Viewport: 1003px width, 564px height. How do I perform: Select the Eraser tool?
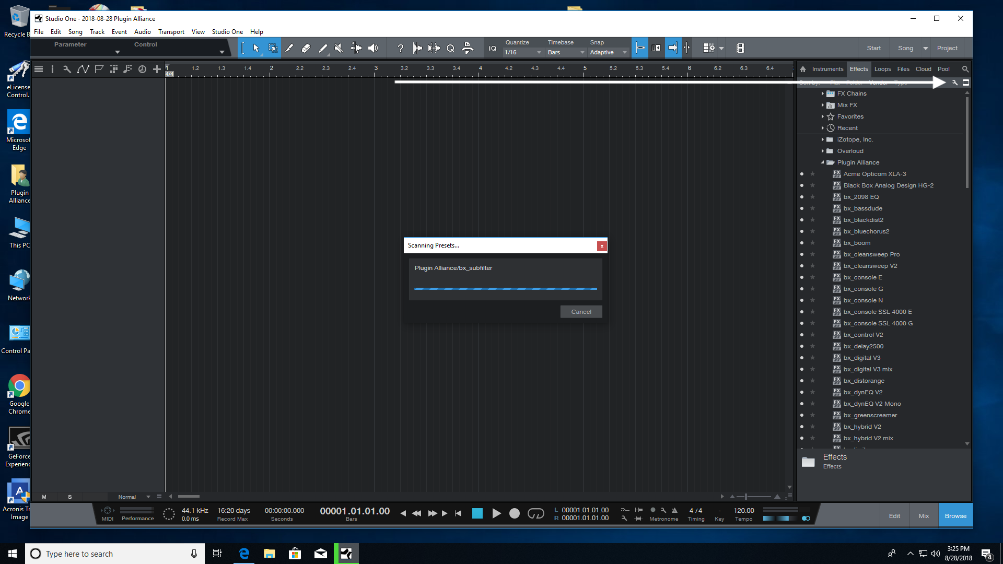306,48
